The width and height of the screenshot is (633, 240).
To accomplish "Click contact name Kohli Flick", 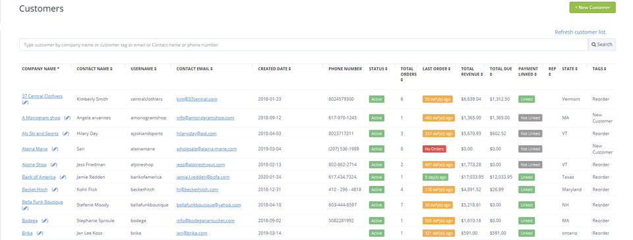I will pos(87,189).
